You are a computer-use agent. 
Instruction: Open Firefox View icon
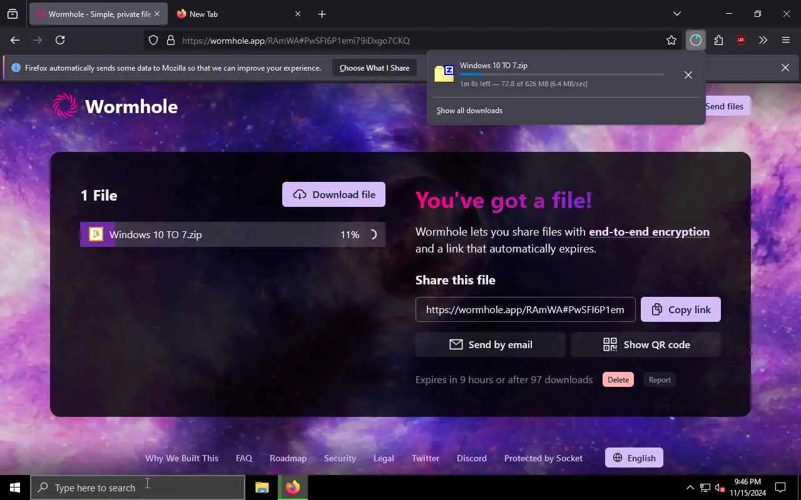pyautogui.click(x=13, y=14)
